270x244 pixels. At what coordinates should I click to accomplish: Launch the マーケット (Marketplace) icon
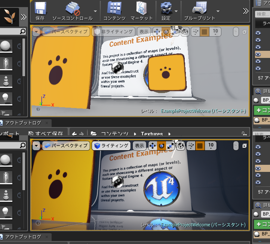click(x=141, y=8)
